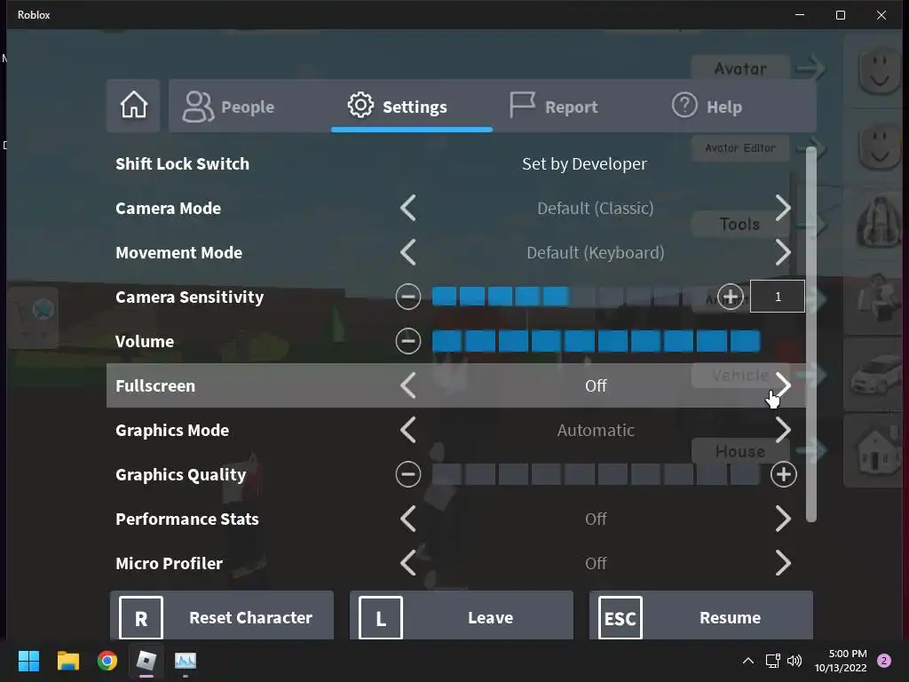
Task: Open the clock showing 5:00 PM
Action: (x=841, y=661)
